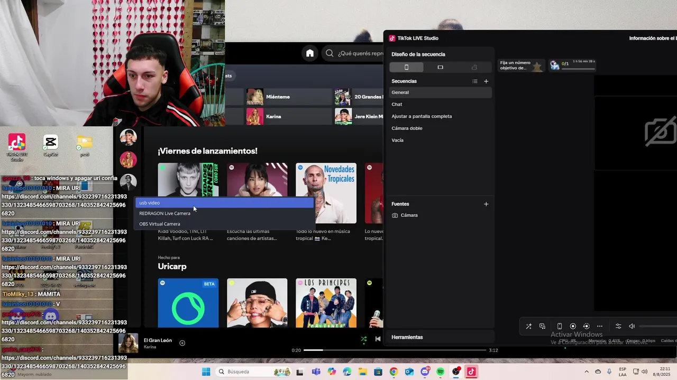Select landscape layout in Diseño de la secuencia
The image size is (677, 380).
(x=440, y=67)
